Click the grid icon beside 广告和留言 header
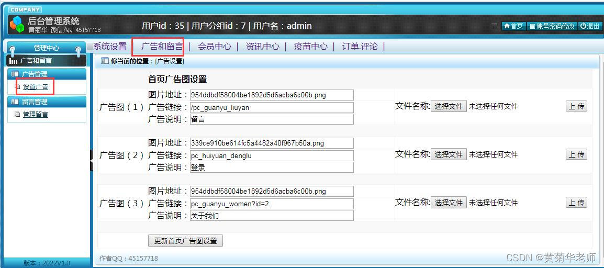The image size is (604, 268). pyautogui.click(x=14, y=61)
